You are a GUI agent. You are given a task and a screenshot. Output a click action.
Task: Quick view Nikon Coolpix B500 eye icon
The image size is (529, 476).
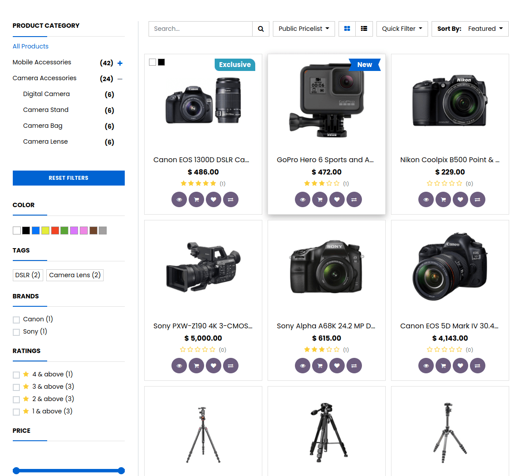(426, 199)
